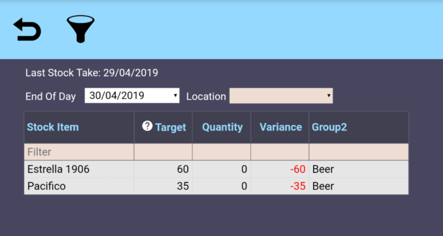Click the Target help question mark icon

147,126
